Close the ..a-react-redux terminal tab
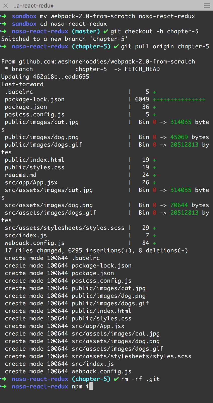This screenshot has height=403, width=213. pos(6,6)
